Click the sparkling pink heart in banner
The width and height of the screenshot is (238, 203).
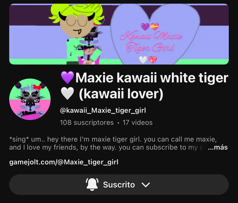(x=153, y=60)
